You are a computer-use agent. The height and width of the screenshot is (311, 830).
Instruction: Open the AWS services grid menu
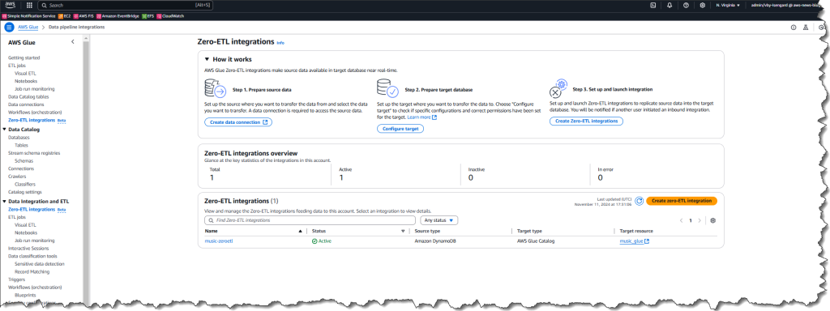(29, 6)
